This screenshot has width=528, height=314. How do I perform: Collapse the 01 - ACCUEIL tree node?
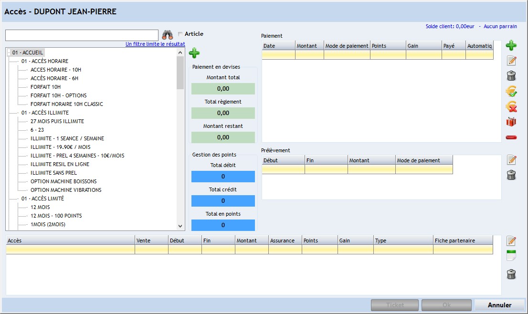(x=9, y=53)
